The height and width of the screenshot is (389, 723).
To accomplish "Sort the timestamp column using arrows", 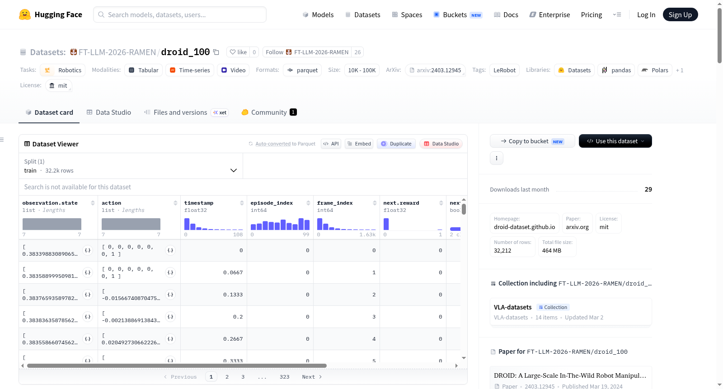I will [x=242, y=203].
